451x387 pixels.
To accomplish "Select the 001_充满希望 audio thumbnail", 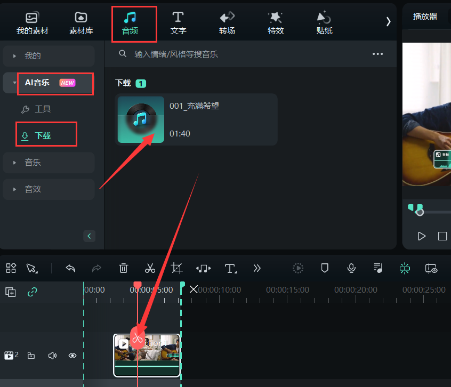I will 141,119.
